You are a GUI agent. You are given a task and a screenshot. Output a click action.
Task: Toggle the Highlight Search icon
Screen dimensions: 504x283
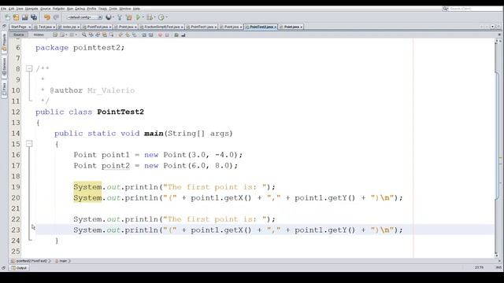coord(105,35)
